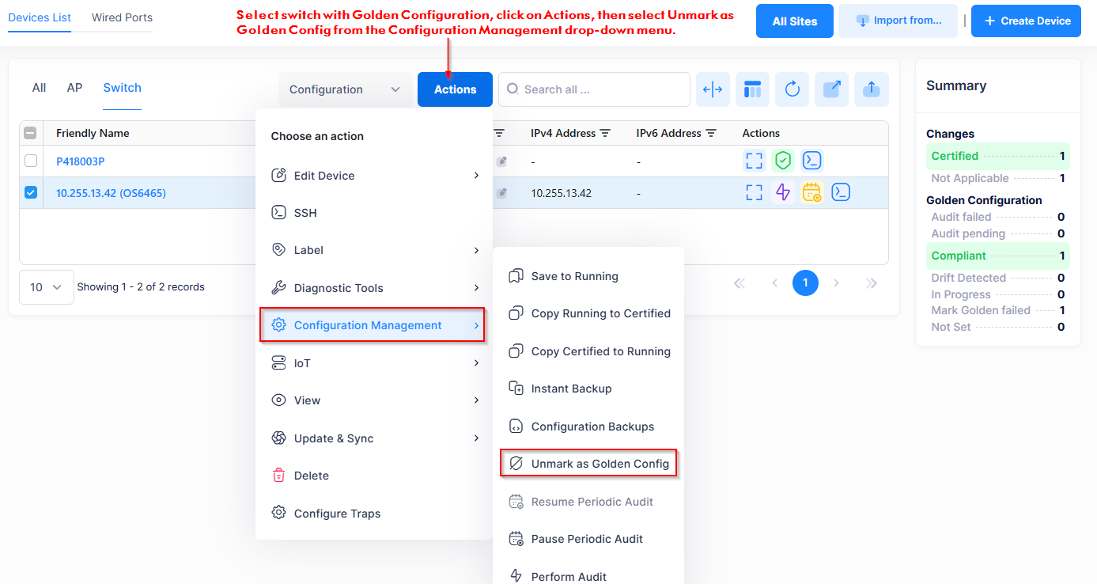Screen dimensions: 1097x584
Task: Click the upload icon in toolbar
Action: pyautogui.click(x=871, y=89)
